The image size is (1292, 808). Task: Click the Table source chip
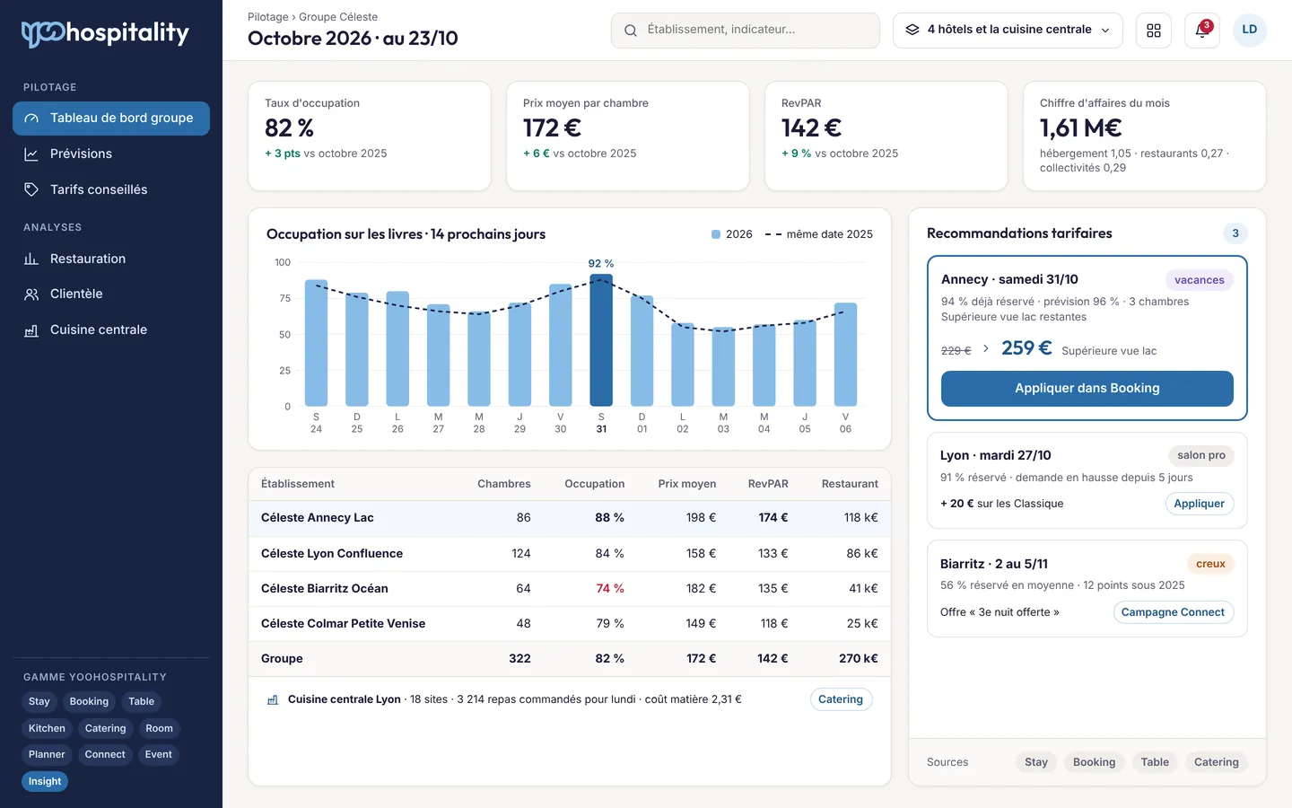[x=1155, y=762]
